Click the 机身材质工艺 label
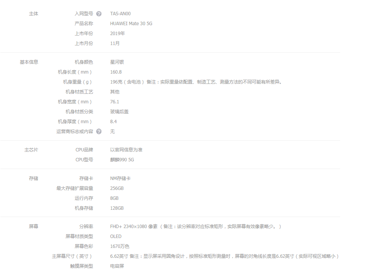This screenshot has height=275, width=373. [x=79, y=92]
